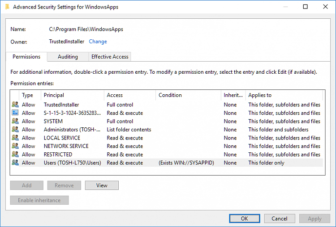Click the Users (TOSH-L750\Users) entry icon

15,163
